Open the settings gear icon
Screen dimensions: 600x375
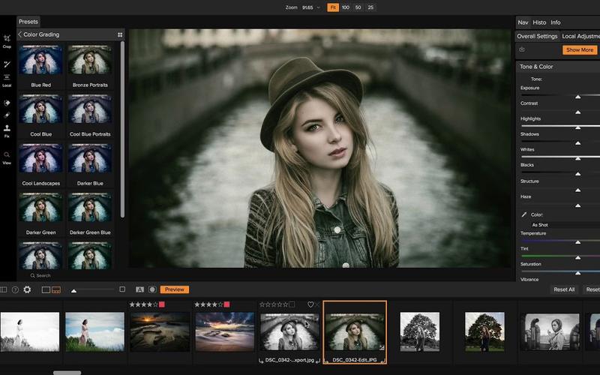27,289
